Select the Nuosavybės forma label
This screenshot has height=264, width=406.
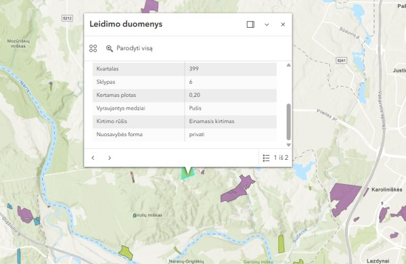[119, 135]
